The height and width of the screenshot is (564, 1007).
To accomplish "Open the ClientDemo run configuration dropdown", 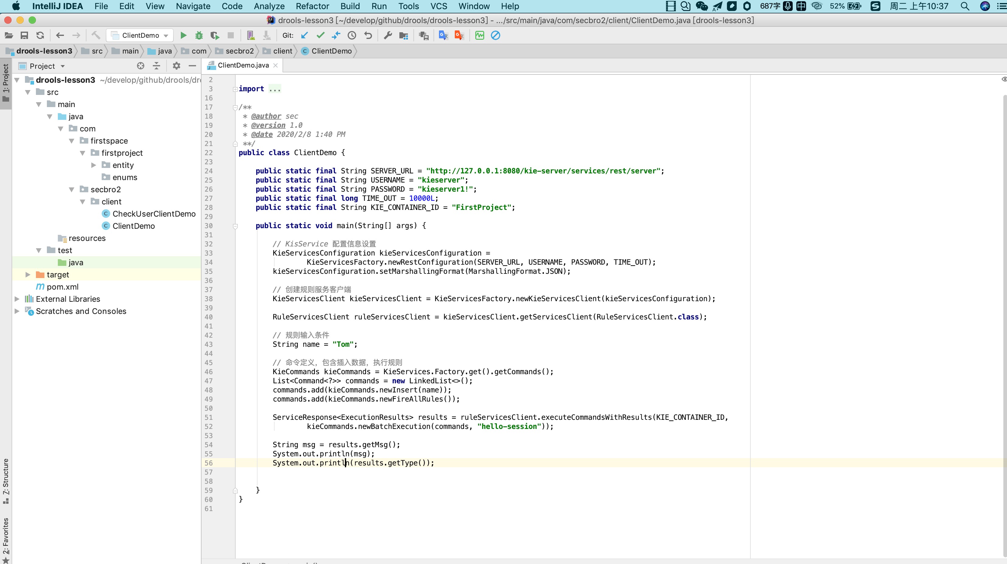I will 139,36.
